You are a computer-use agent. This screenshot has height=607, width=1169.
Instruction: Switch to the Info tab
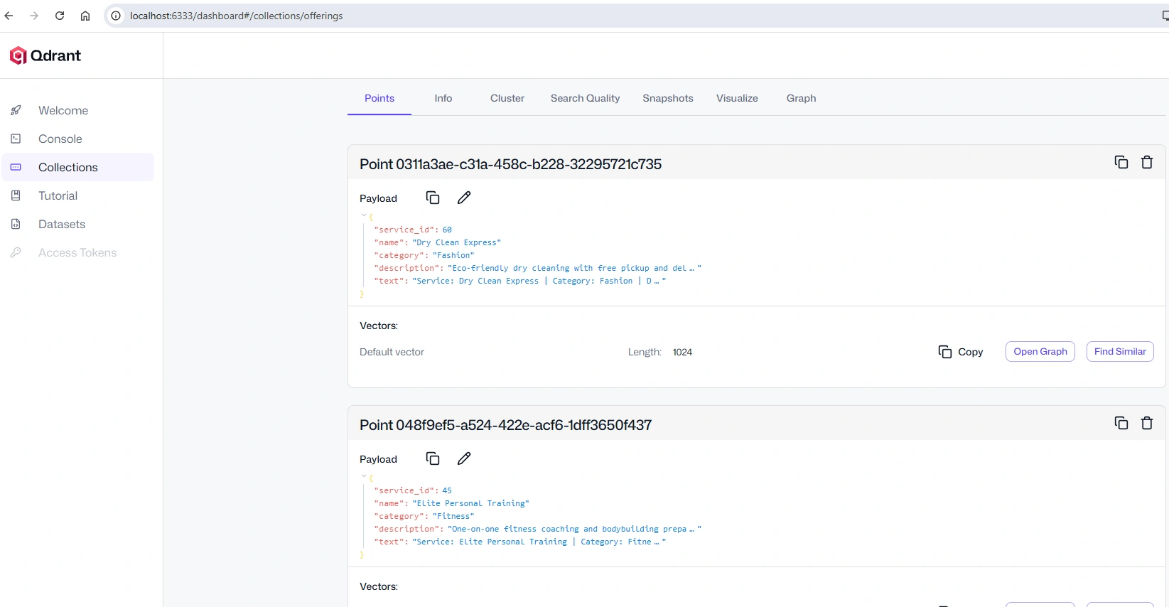[443, 98]
